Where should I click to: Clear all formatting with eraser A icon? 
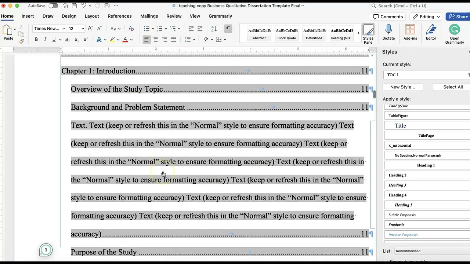click(x=131, y=29)
